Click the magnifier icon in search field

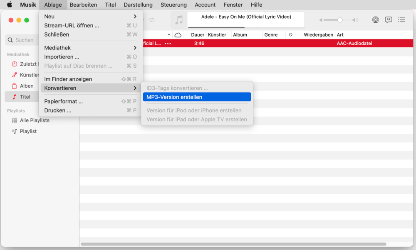(10, 40)
